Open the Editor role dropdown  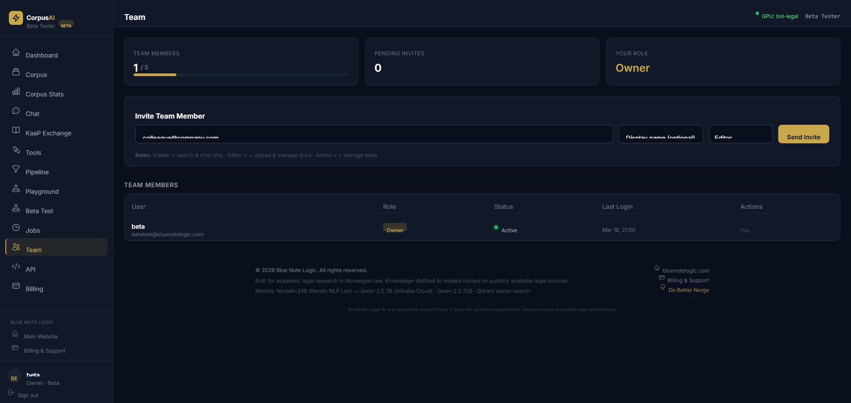pyautogui.click(x=740, y=134)
